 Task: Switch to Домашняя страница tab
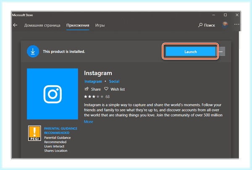tap(42, 25)
